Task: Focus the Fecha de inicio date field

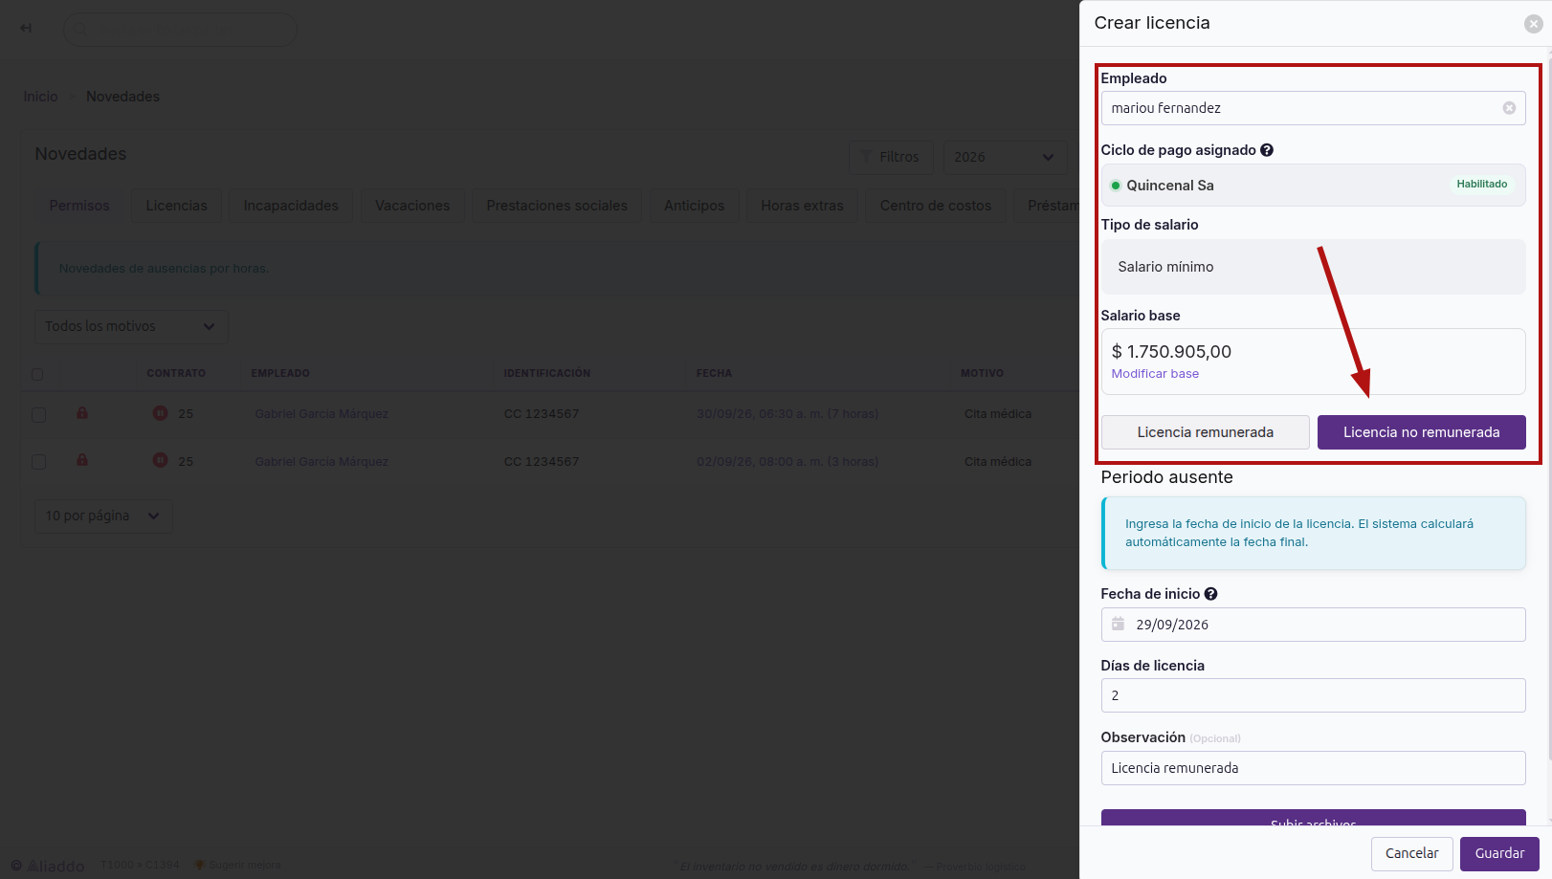Action: click(x=1313, y=625)
